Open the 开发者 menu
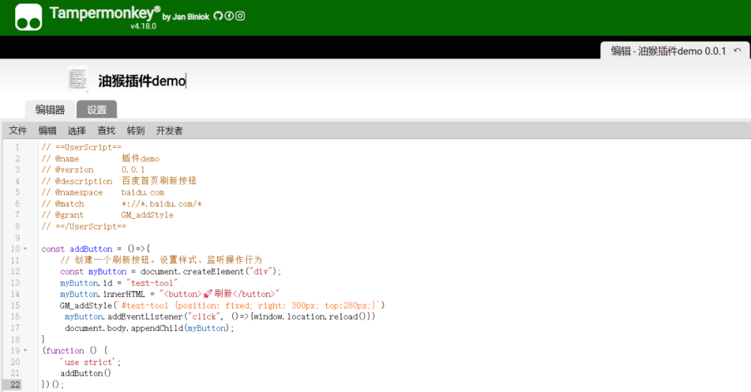 (169, 130)
